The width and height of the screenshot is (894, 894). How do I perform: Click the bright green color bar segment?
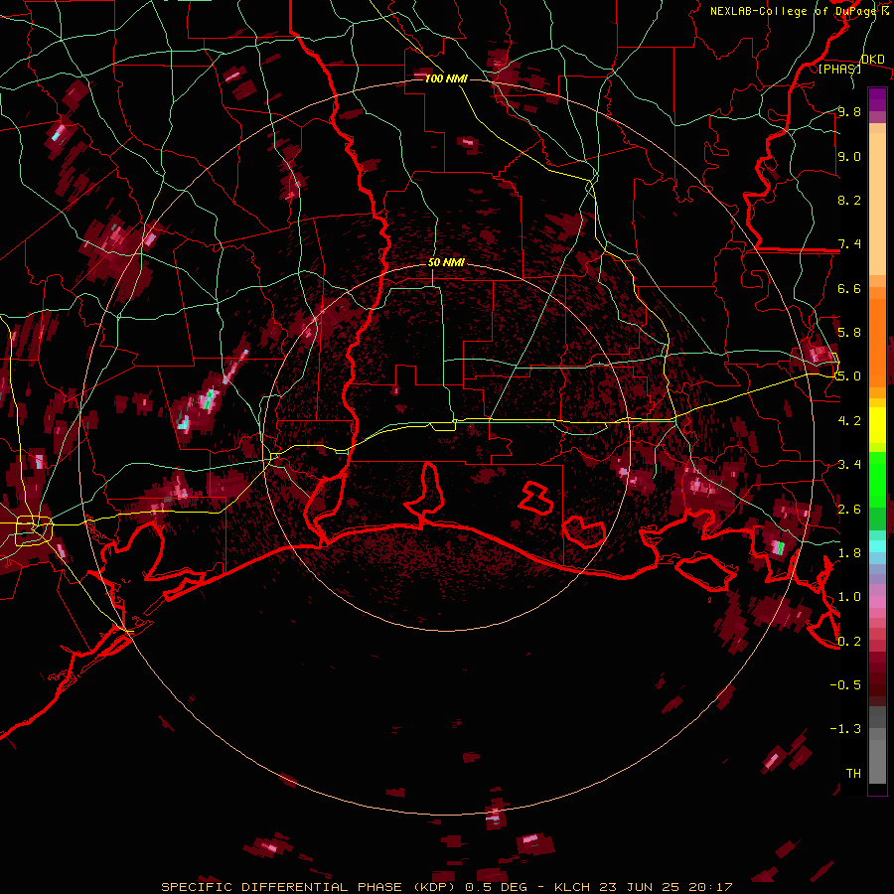(877, 479)
